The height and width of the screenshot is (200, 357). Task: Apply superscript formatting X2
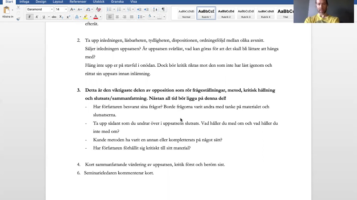[x=68, y=17]
